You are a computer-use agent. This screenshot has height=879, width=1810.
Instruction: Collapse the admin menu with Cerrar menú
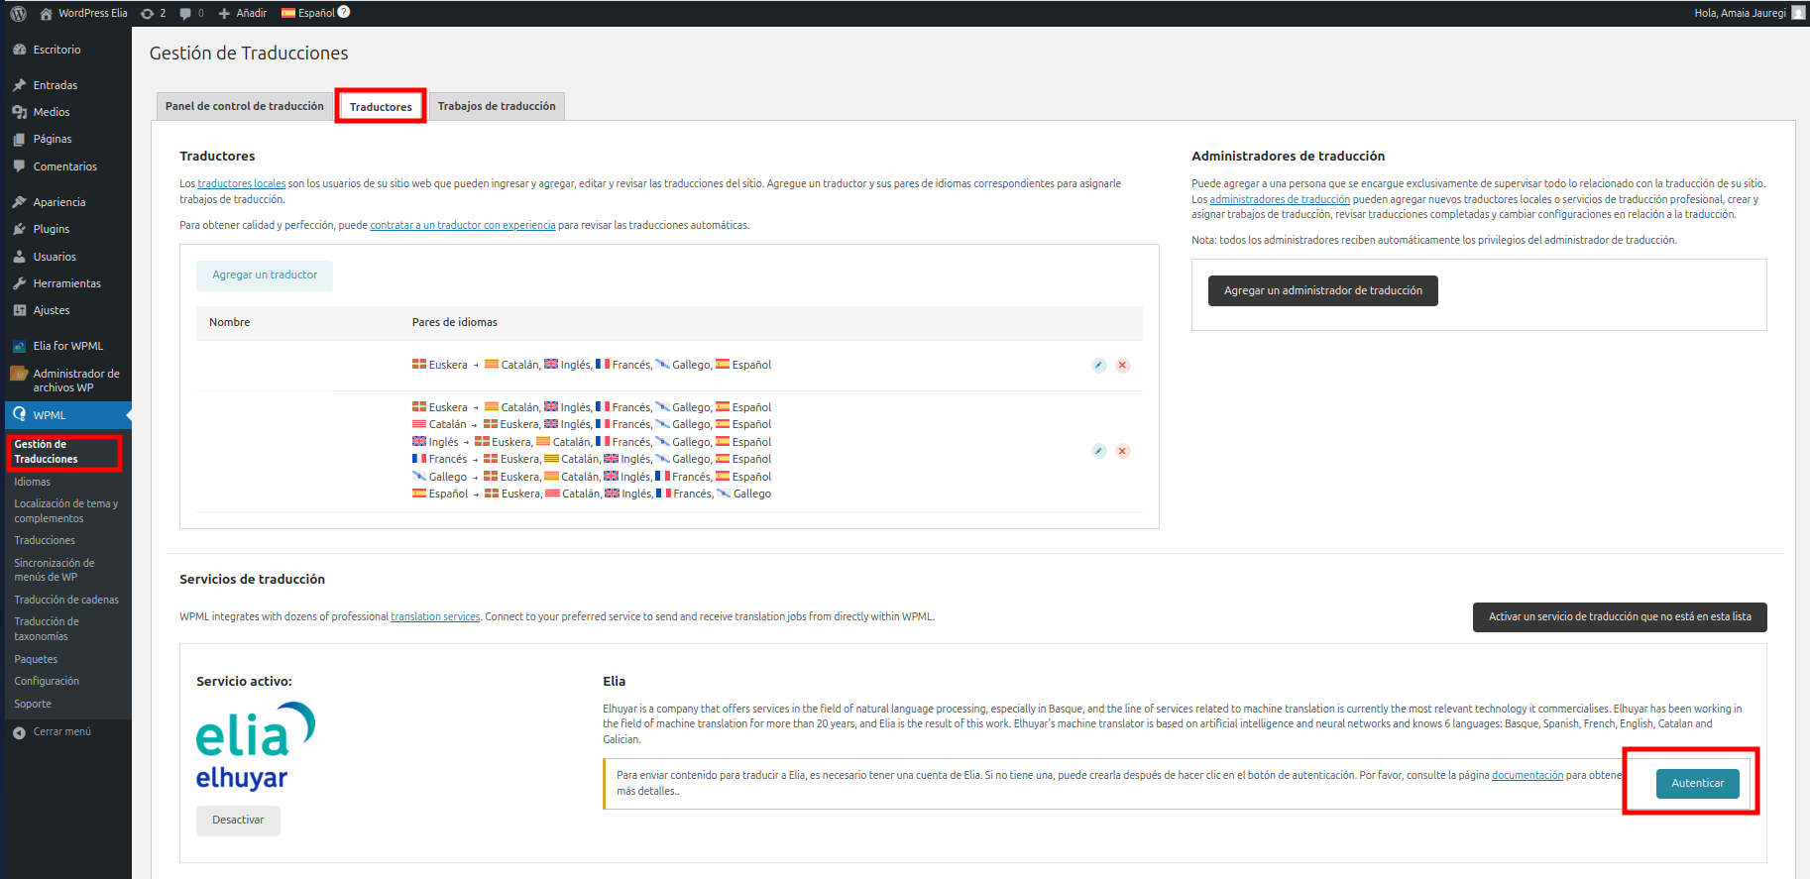61,731
